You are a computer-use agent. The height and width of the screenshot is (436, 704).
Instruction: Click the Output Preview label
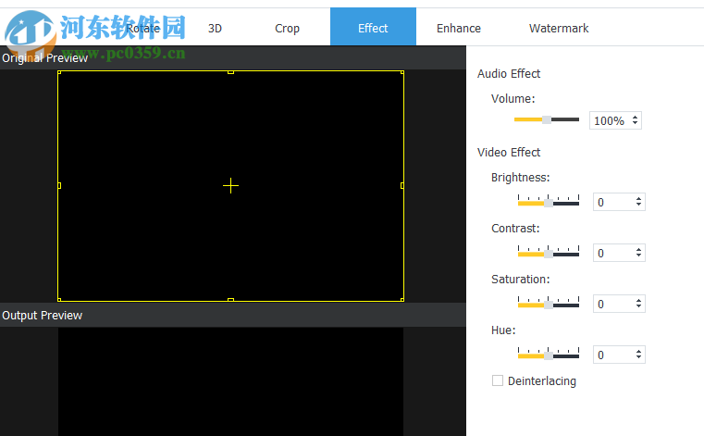pyautogui.click(x=43, y=316)
